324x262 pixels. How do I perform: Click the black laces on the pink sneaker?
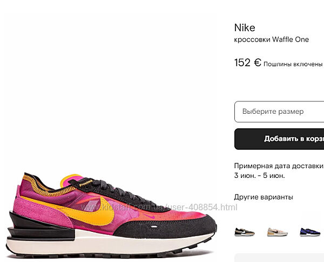(x=116, y=192)
